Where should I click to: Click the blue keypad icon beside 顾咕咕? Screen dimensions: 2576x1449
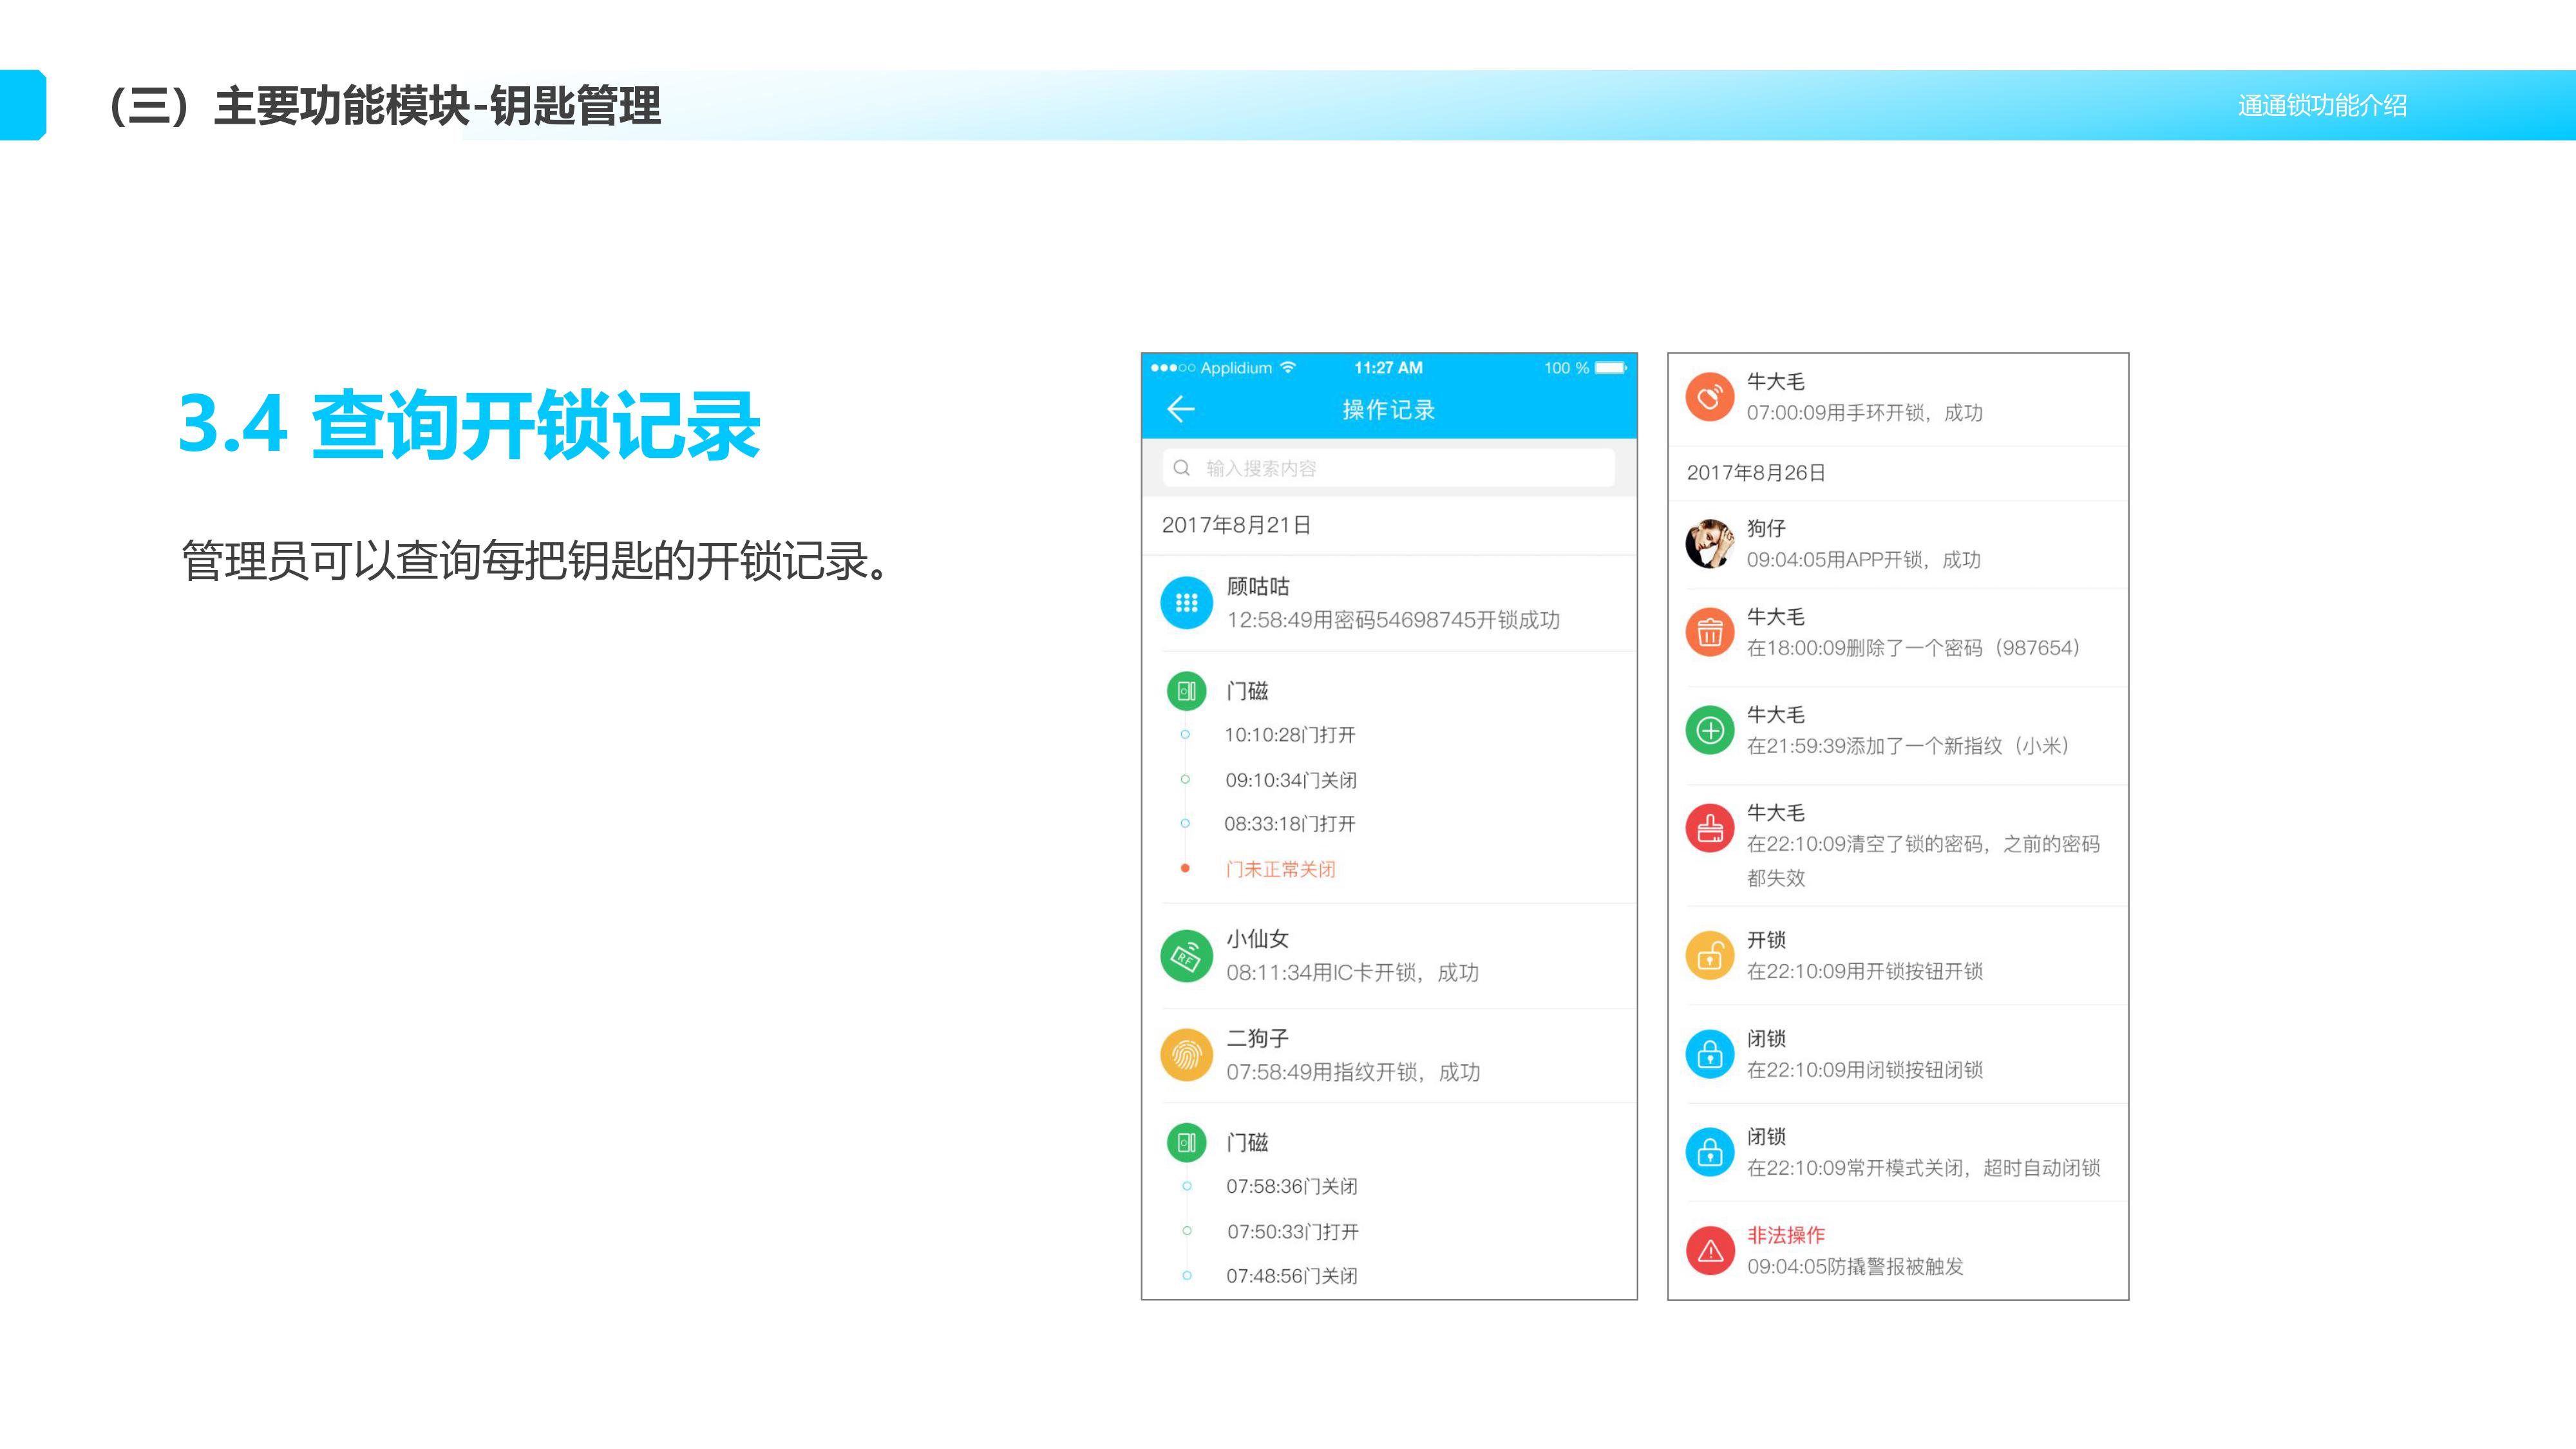[1186, 603]
